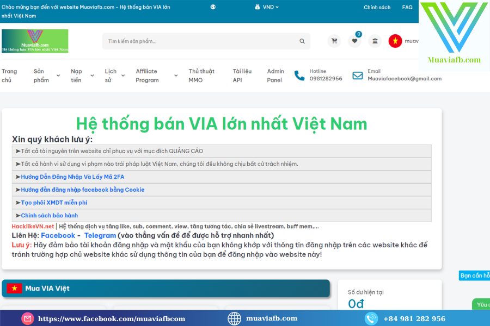490x326 pixels.
Task: Expand the Nạp tiền menu chevron
Action: [92, 76]
